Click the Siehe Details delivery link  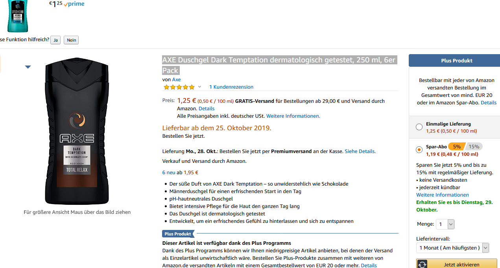point(360,151)
